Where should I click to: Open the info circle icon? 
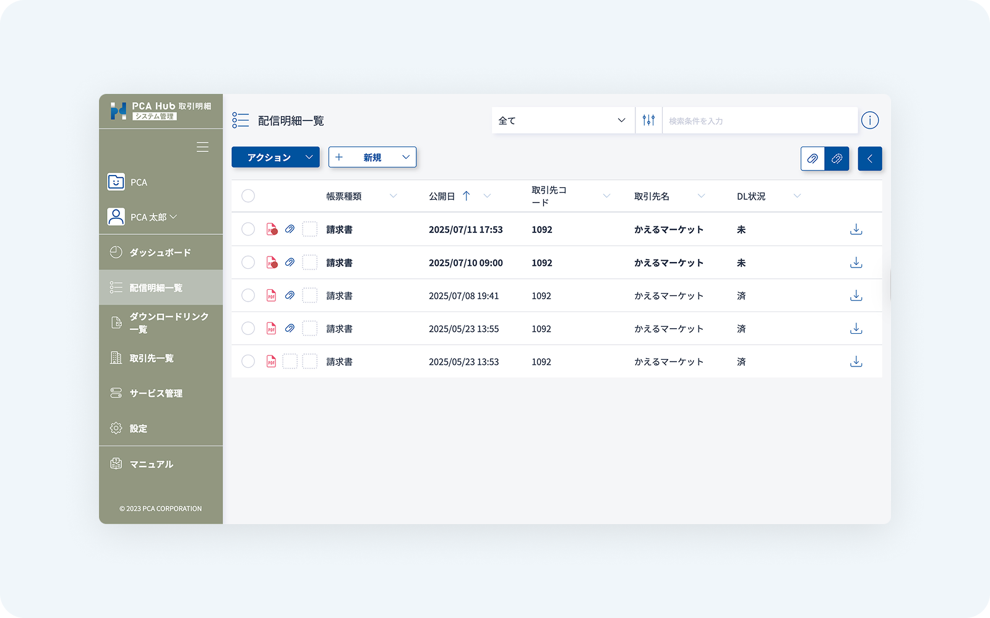(870, 121)
